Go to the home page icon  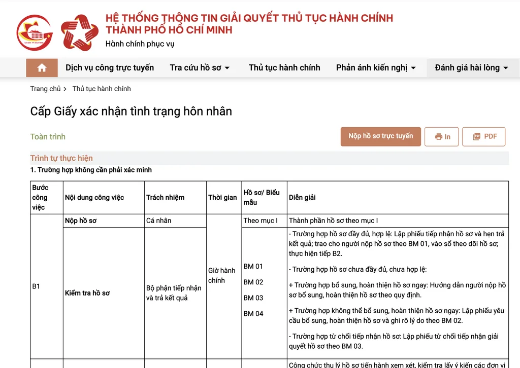point(42,68)
